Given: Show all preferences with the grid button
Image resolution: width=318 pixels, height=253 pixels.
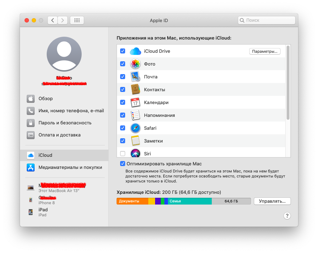Looking at the screenshot, I should pyautogui.click(x=77, y=20).
